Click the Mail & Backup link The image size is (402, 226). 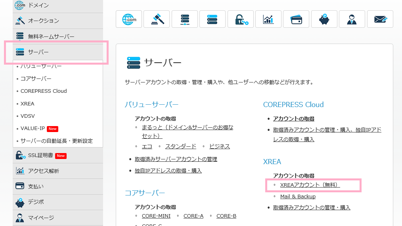pyautogui.click(x=298, y=196)
